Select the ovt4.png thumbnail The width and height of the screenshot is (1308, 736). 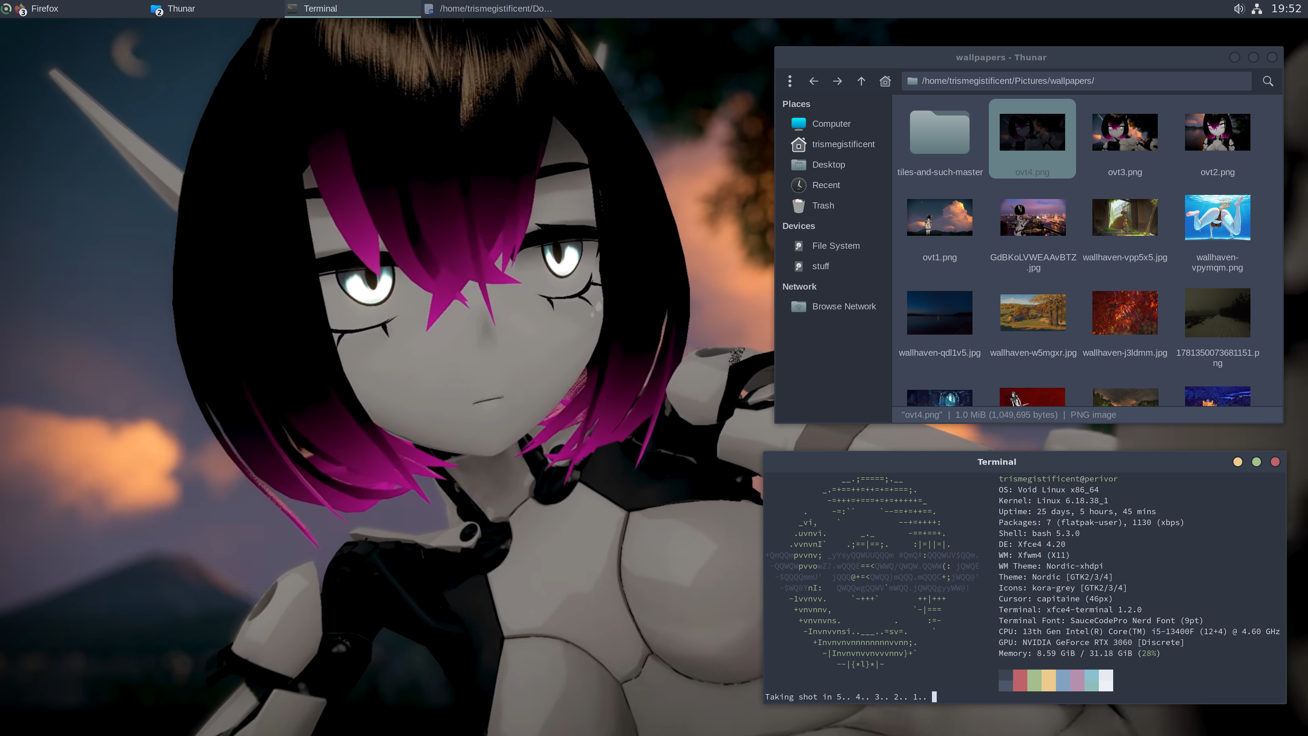[1032, 132]
